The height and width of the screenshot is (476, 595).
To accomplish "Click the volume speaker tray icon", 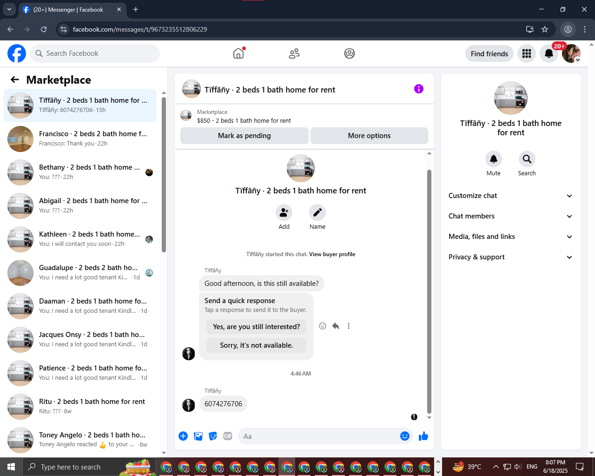I will click(518, 467).
